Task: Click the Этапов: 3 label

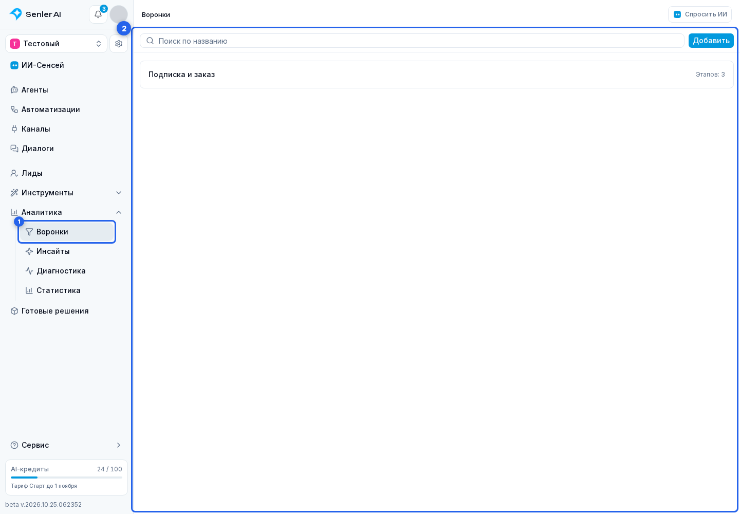Action: click(x=710, y=75)
